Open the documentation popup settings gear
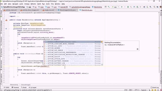The image size is (162, 91). pyautogui.click(x=137, y=49)
